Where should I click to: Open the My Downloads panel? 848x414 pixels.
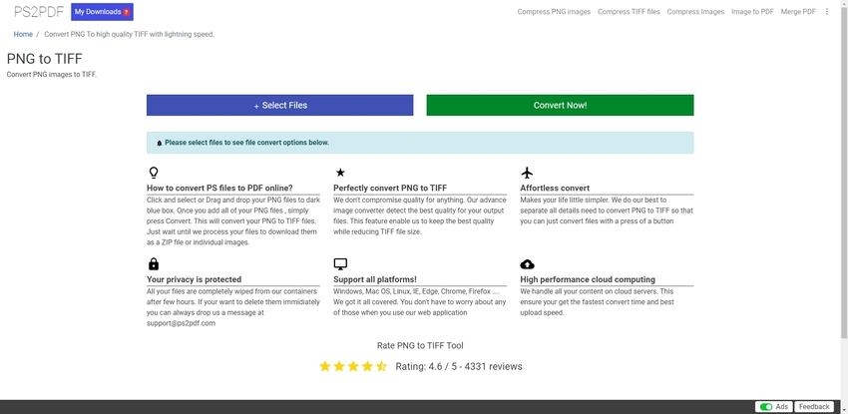click(x=102, y=12)
